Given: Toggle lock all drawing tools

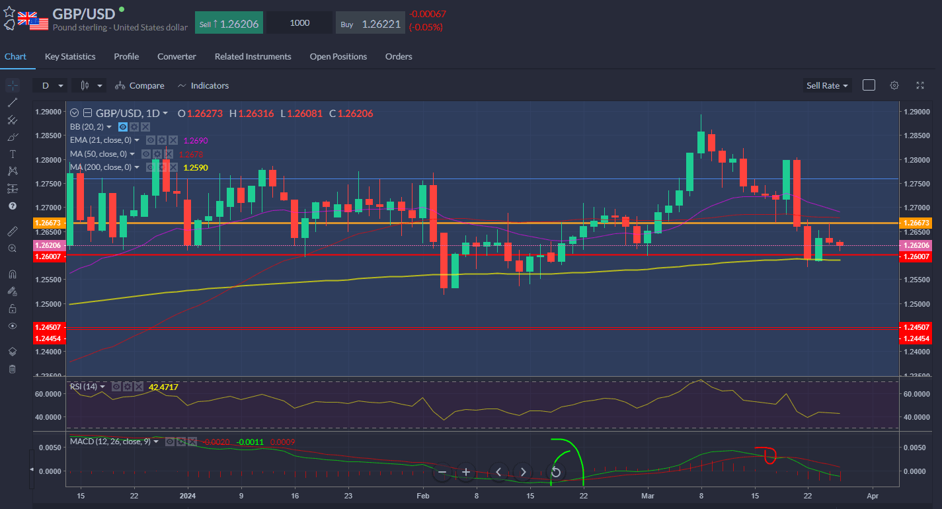Looking at the screenshot, I should (12, 308).
